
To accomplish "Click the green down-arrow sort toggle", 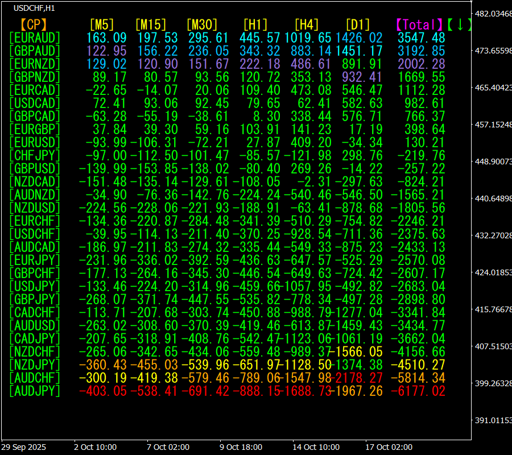I will 459,24.
